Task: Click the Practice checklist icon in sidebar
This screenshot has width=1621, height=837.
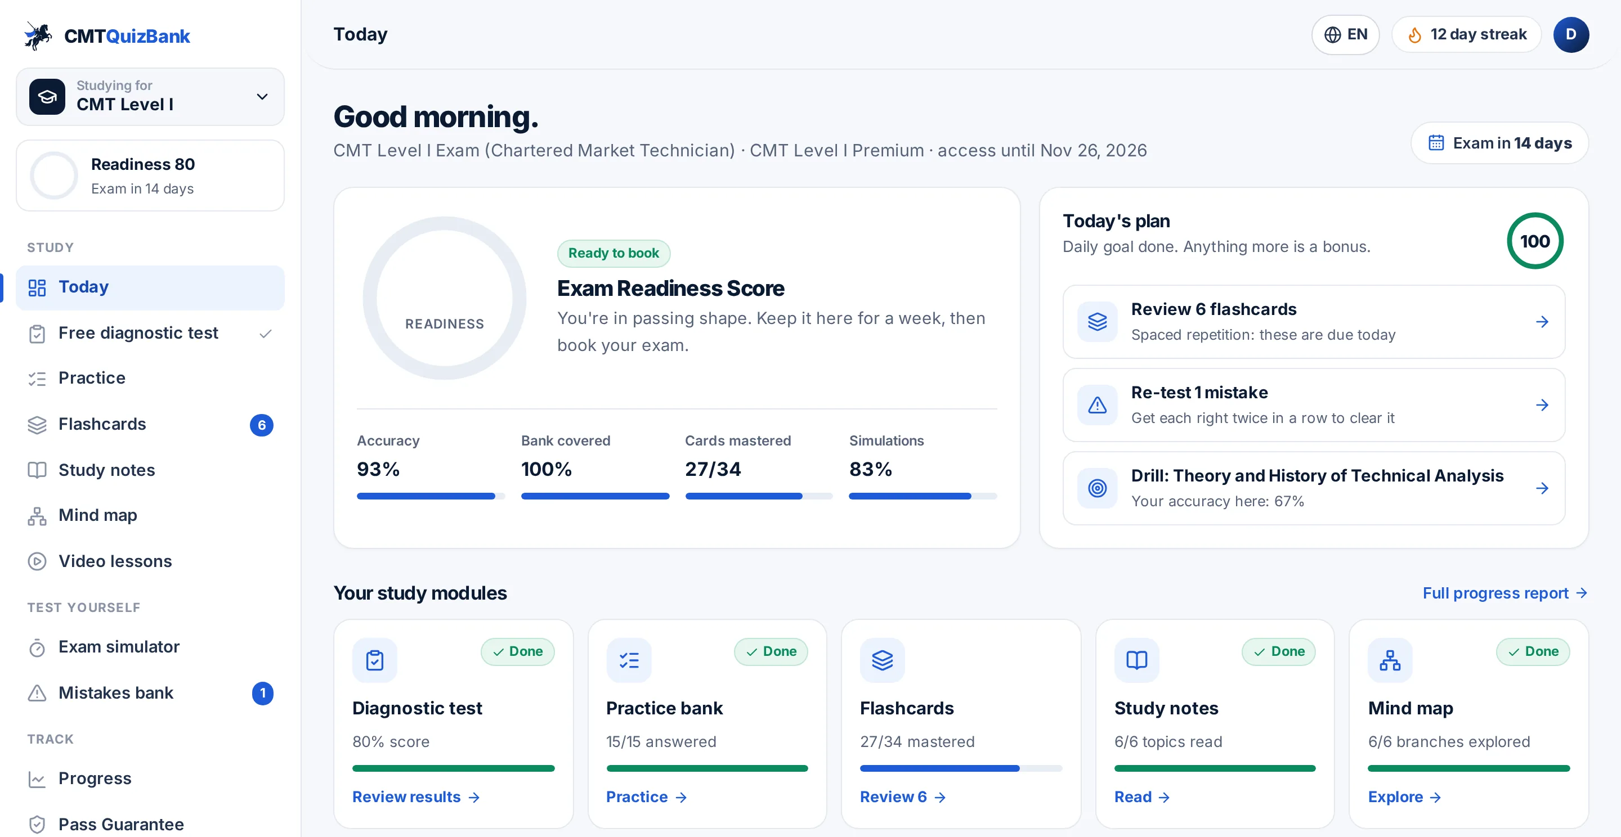Action: tap(37, 379)
